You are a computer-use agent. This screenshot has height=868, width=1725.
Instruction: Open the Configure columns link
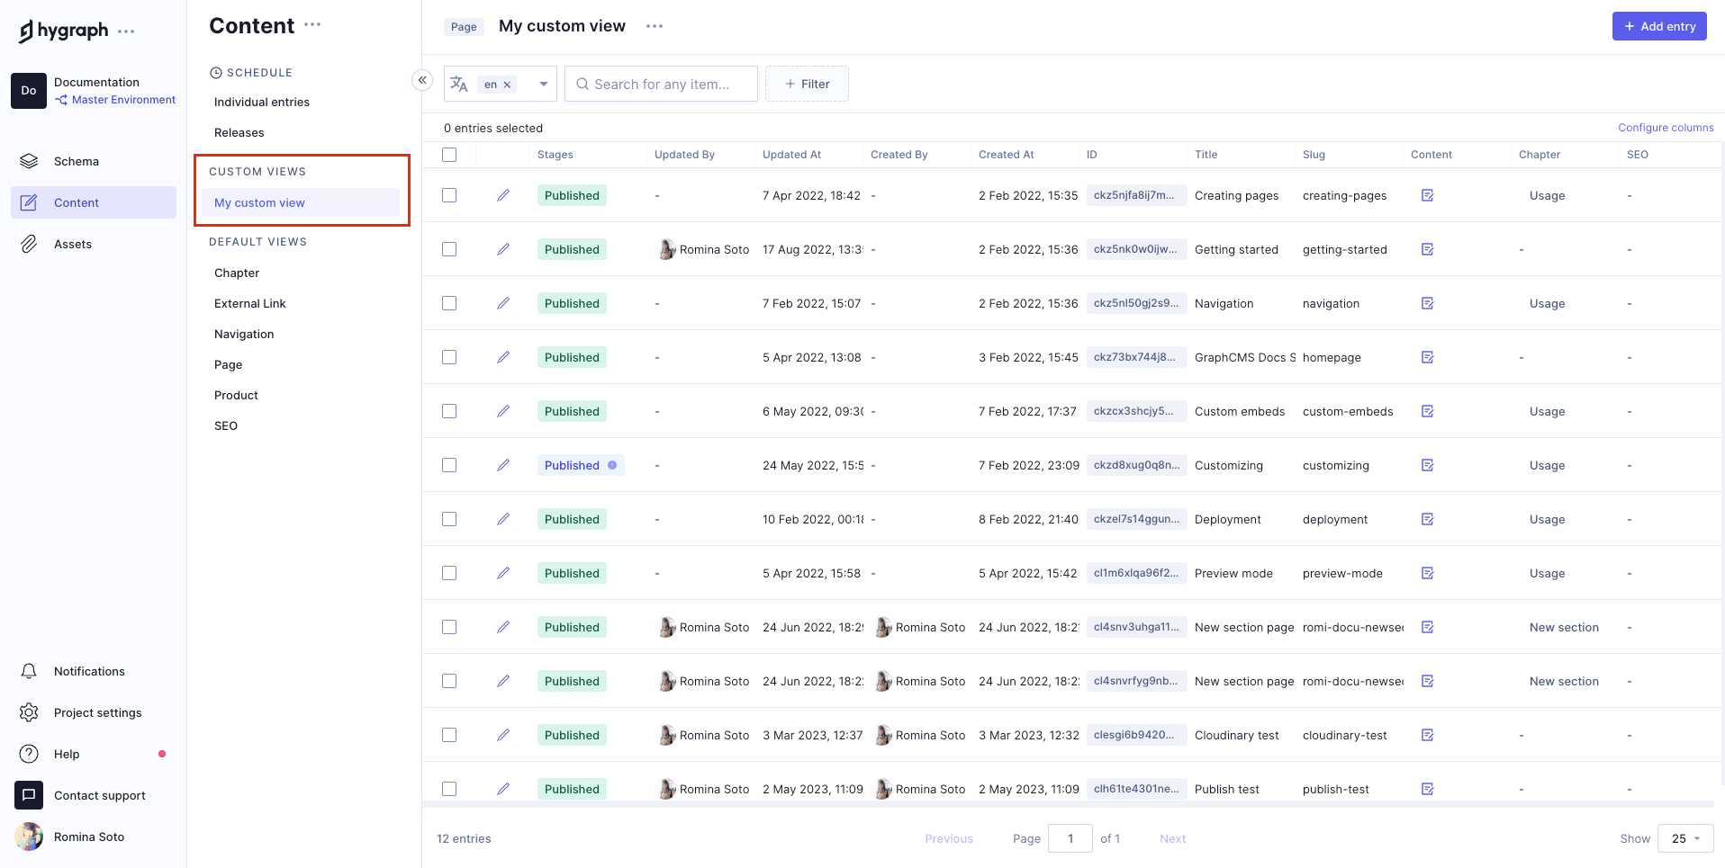pyautogui.click(x=1666, y=128)
